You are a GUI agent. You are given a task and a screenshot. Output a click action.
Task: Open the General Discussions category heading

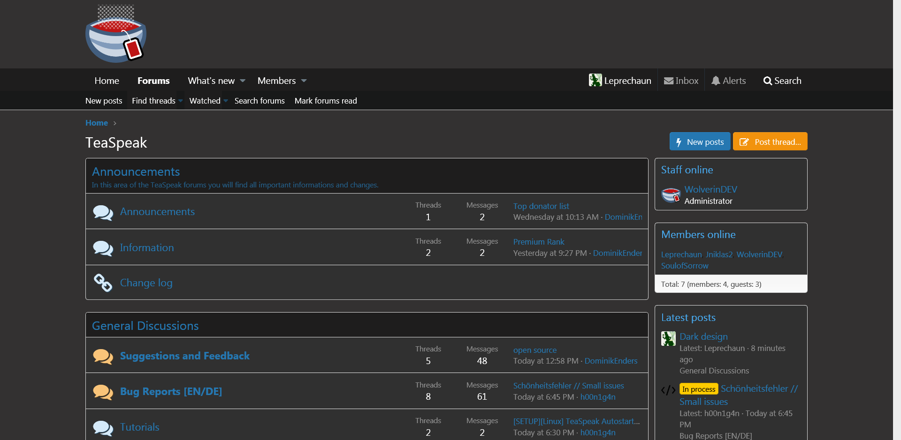point(145,326)
